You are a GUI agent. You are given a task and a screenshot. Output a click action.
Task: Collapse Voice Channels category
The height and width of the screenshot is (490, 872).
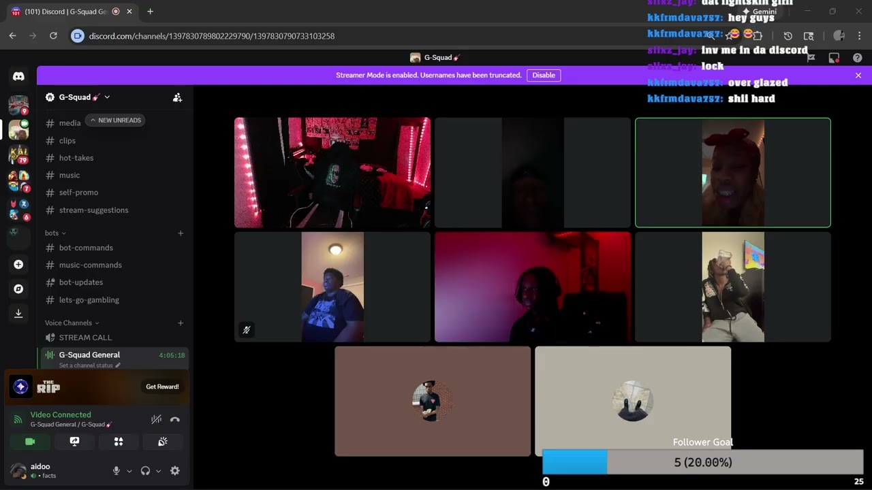coord(72,323)
